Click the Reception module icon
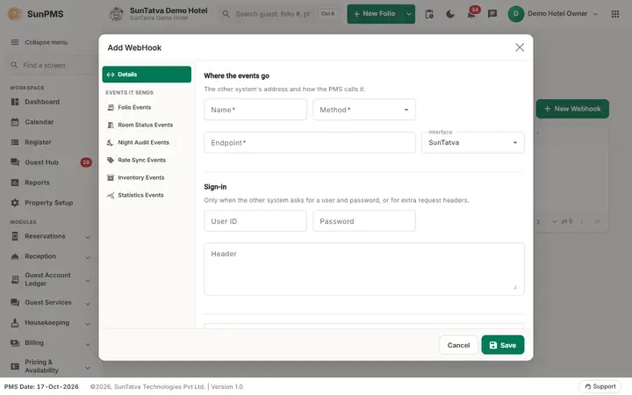632x395 pixels. pos(15,256)
